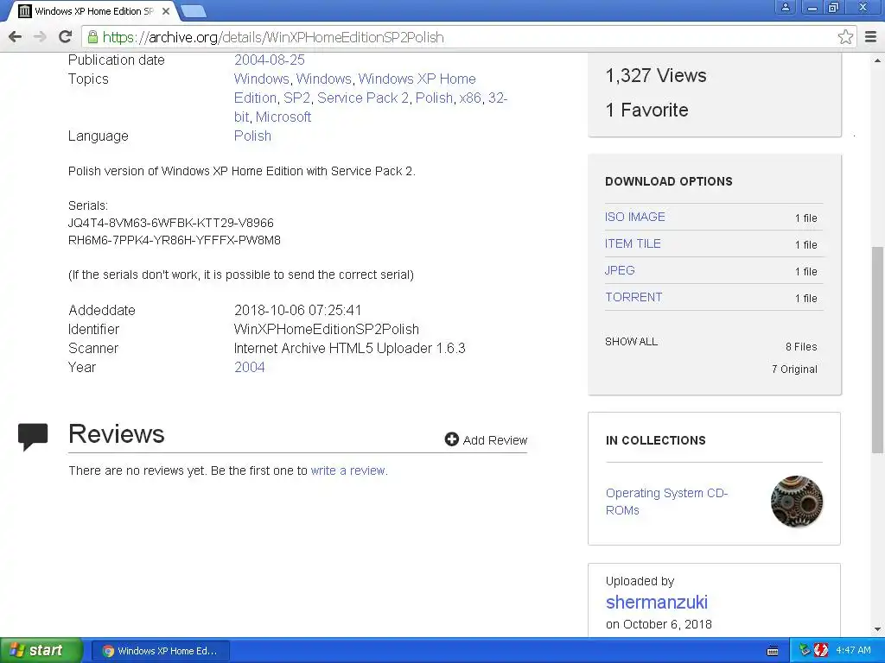Click the Chrome user profile icon
This screenshot has height=663, width=885.
click(785, 7)
